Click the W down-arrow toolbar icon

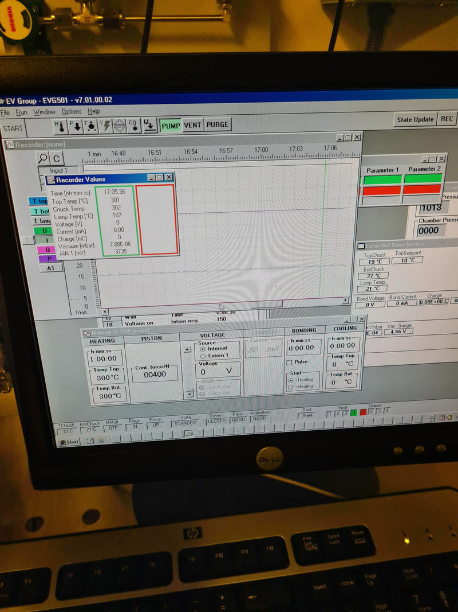pyautogui.click(x=150, y=126)
